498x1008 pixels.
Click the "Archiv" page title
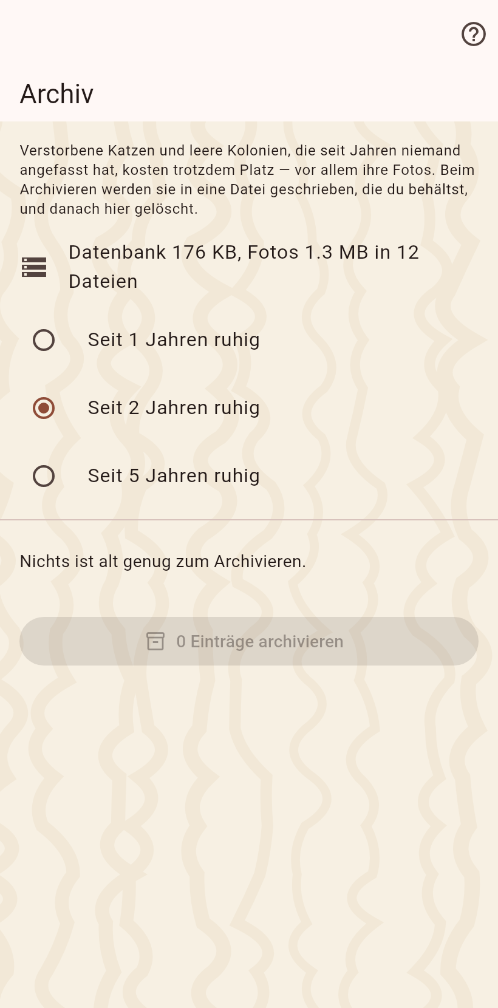(x=56, y=94)
